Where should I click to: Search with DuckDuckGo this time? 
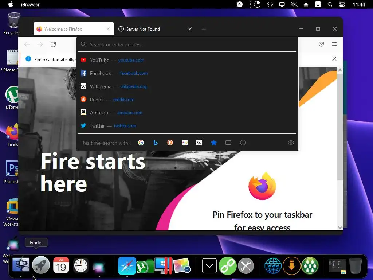(170, 143)
